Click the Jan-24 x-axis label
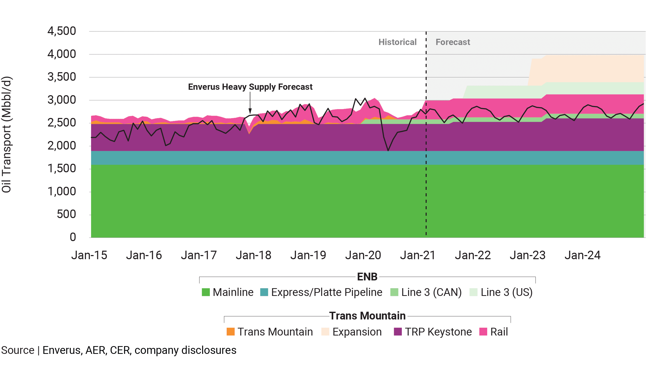Image resolution: width=659 pixels, height=380 pixels. click(x=582, y=255)
